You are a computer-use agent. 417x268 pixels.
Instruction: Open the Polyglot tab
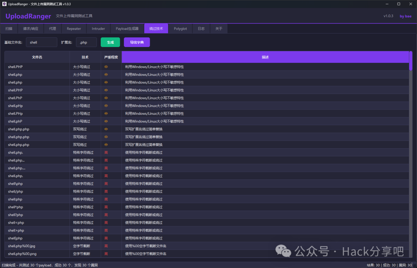pyautogui.click(x=180, y=28)
